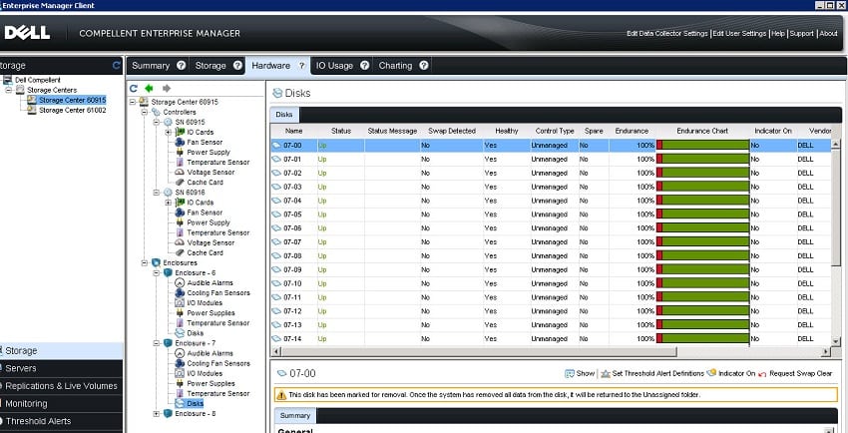This screenshot has height=433, width=848.
Task: Select the Disks sub-tab
Action: point(284,115)
